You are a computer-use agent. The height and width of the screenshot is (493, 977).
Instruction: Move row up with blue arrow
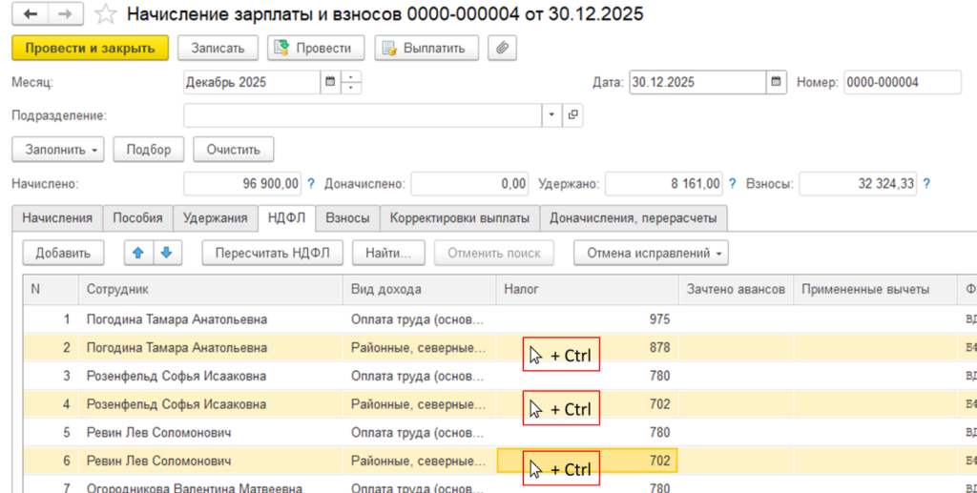pyautogui.click(x=138, y=253)
